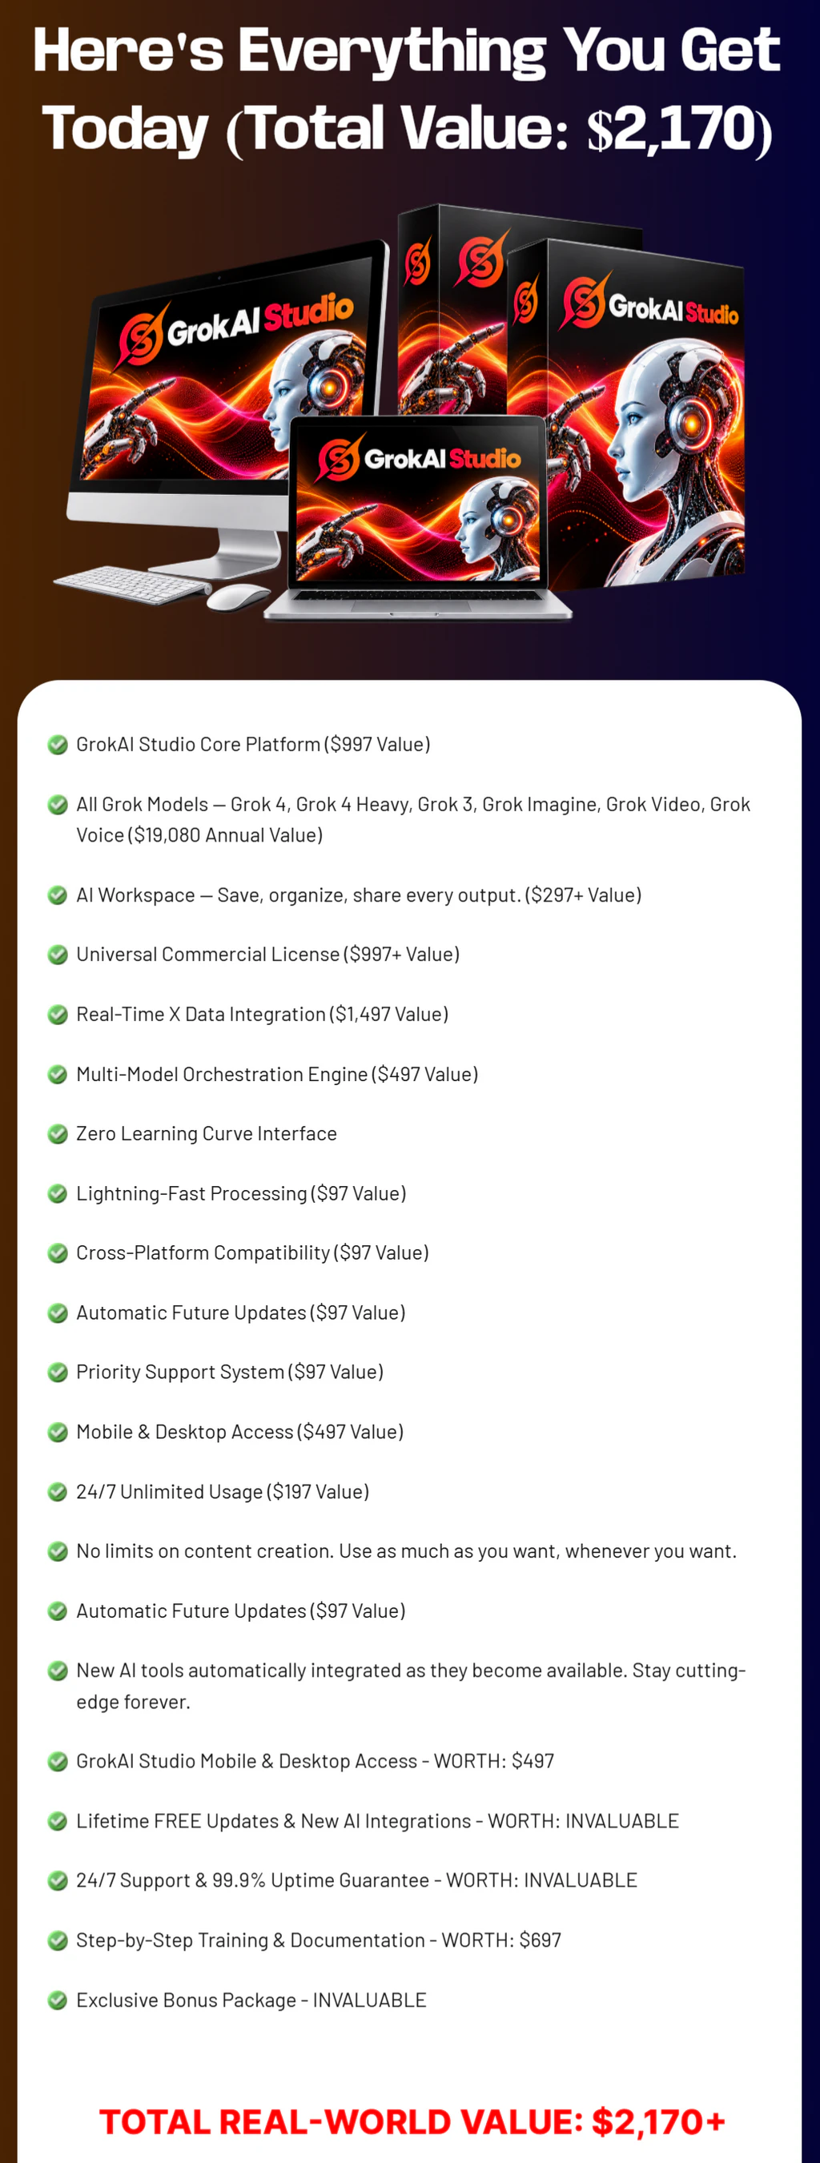The height and width of the screenshot is (2163, 820).
Task: Click the check icon beside Priority Support System
Action: (57, 1372)
